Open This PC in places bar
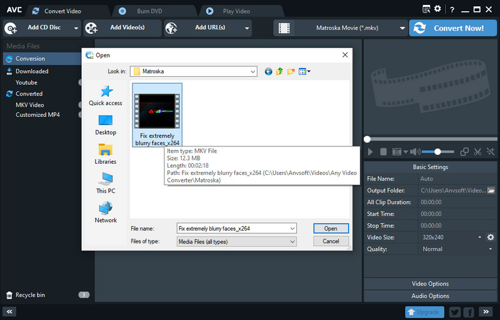The height and width of the screenshot is (320, 500). click(x=106, y=183)
